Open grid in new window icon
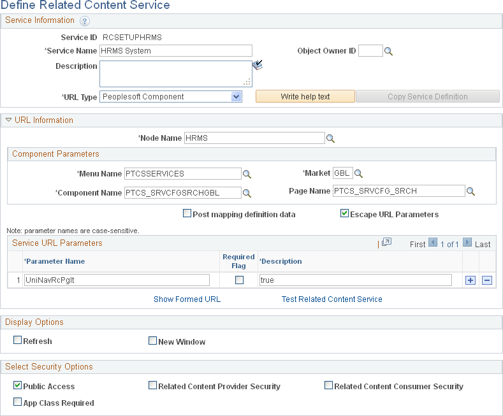 pos(386,243)
